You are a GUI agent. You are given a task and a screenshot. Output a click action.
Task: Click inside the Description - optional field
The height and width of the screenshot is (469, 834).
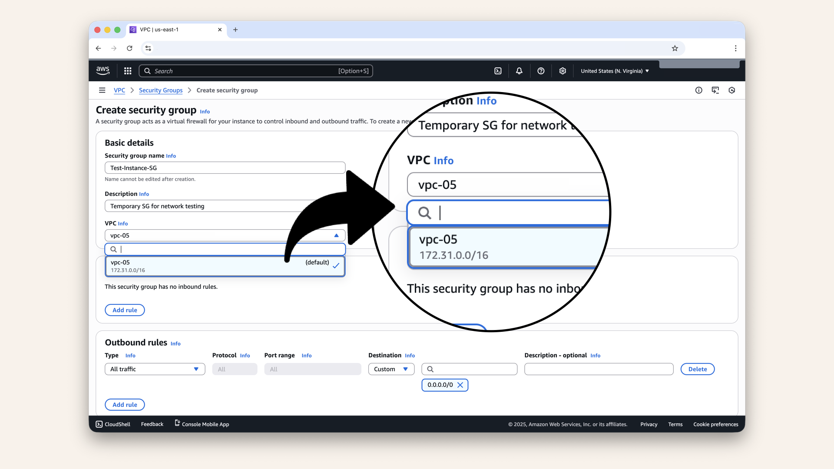[x=599, y=369]
